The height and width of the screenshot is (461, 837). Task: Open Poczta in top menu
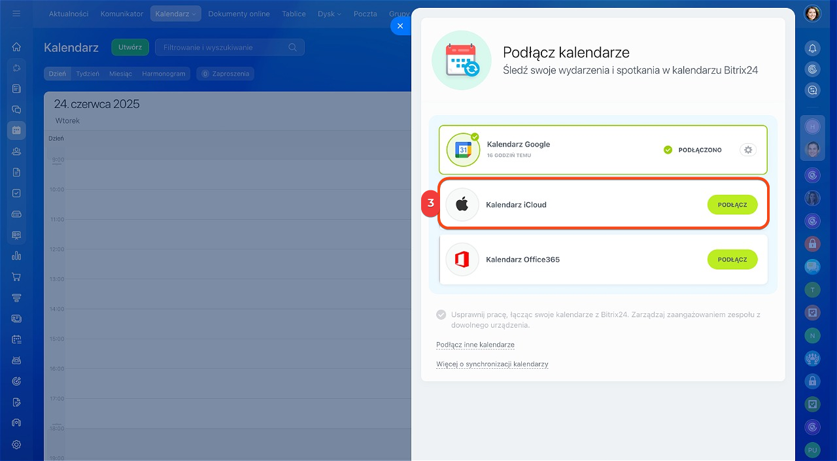[366, 14]
